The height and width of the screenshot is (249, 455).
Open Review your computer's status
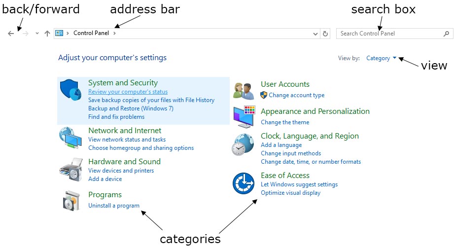(128, 92)
